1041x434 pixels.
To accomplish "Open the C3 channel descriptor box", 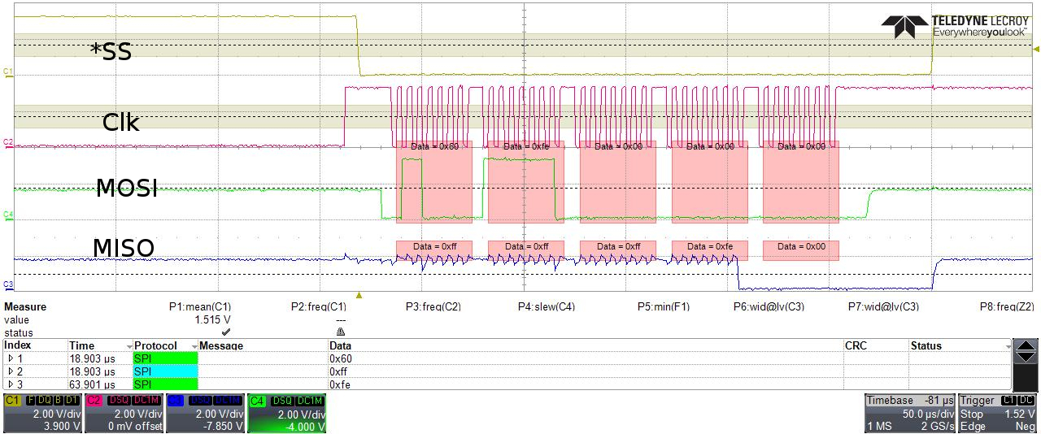I will click(205, 414).
